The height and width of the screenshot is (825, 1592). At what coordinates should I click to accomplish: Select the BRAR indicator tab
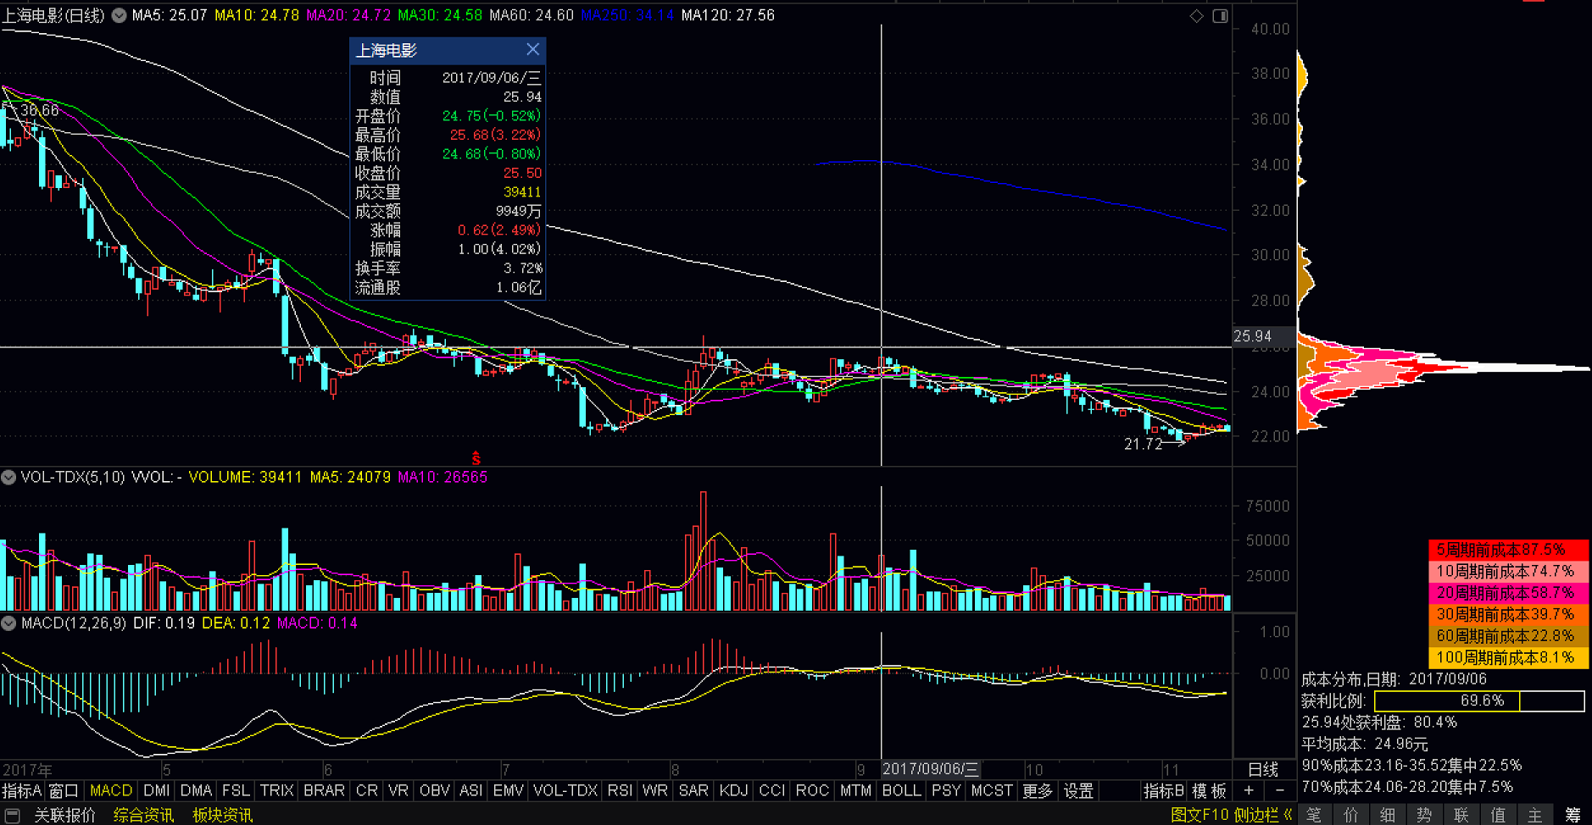pyautogui.click(x=324, y=790)
